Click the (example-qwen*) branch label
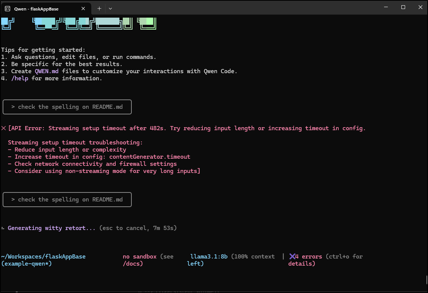Screen dimensions: 428x293 [27, 263]
